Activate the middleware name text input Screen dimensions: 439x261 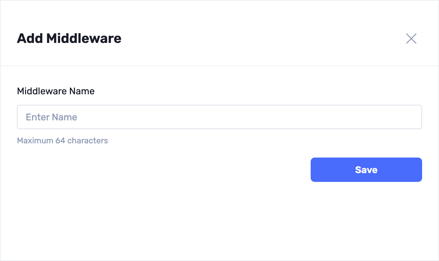point(219,117)
